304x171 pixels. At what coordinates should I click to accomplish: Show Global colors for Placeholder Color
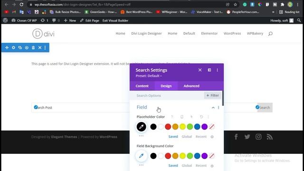[187, 136]
